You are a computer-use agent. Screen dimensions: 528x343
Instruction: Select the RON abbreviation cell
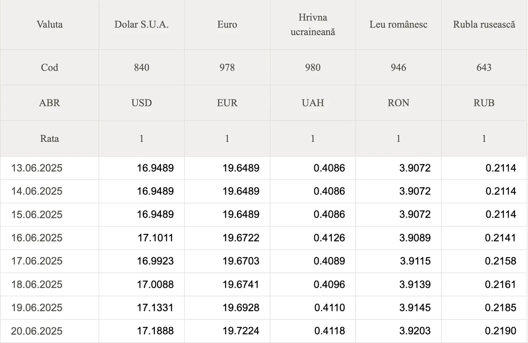click(x=398, y=103)
